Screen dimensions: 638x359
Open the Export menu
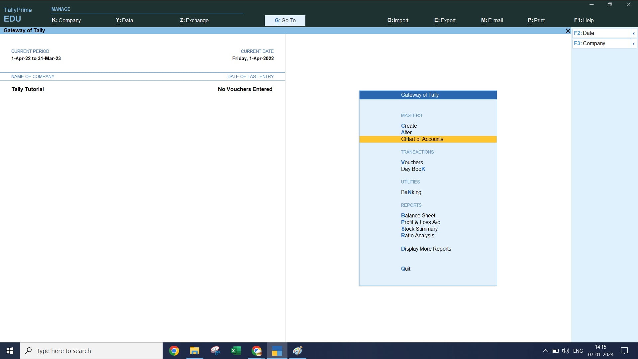pyautogui.click(x=445, y=20)
